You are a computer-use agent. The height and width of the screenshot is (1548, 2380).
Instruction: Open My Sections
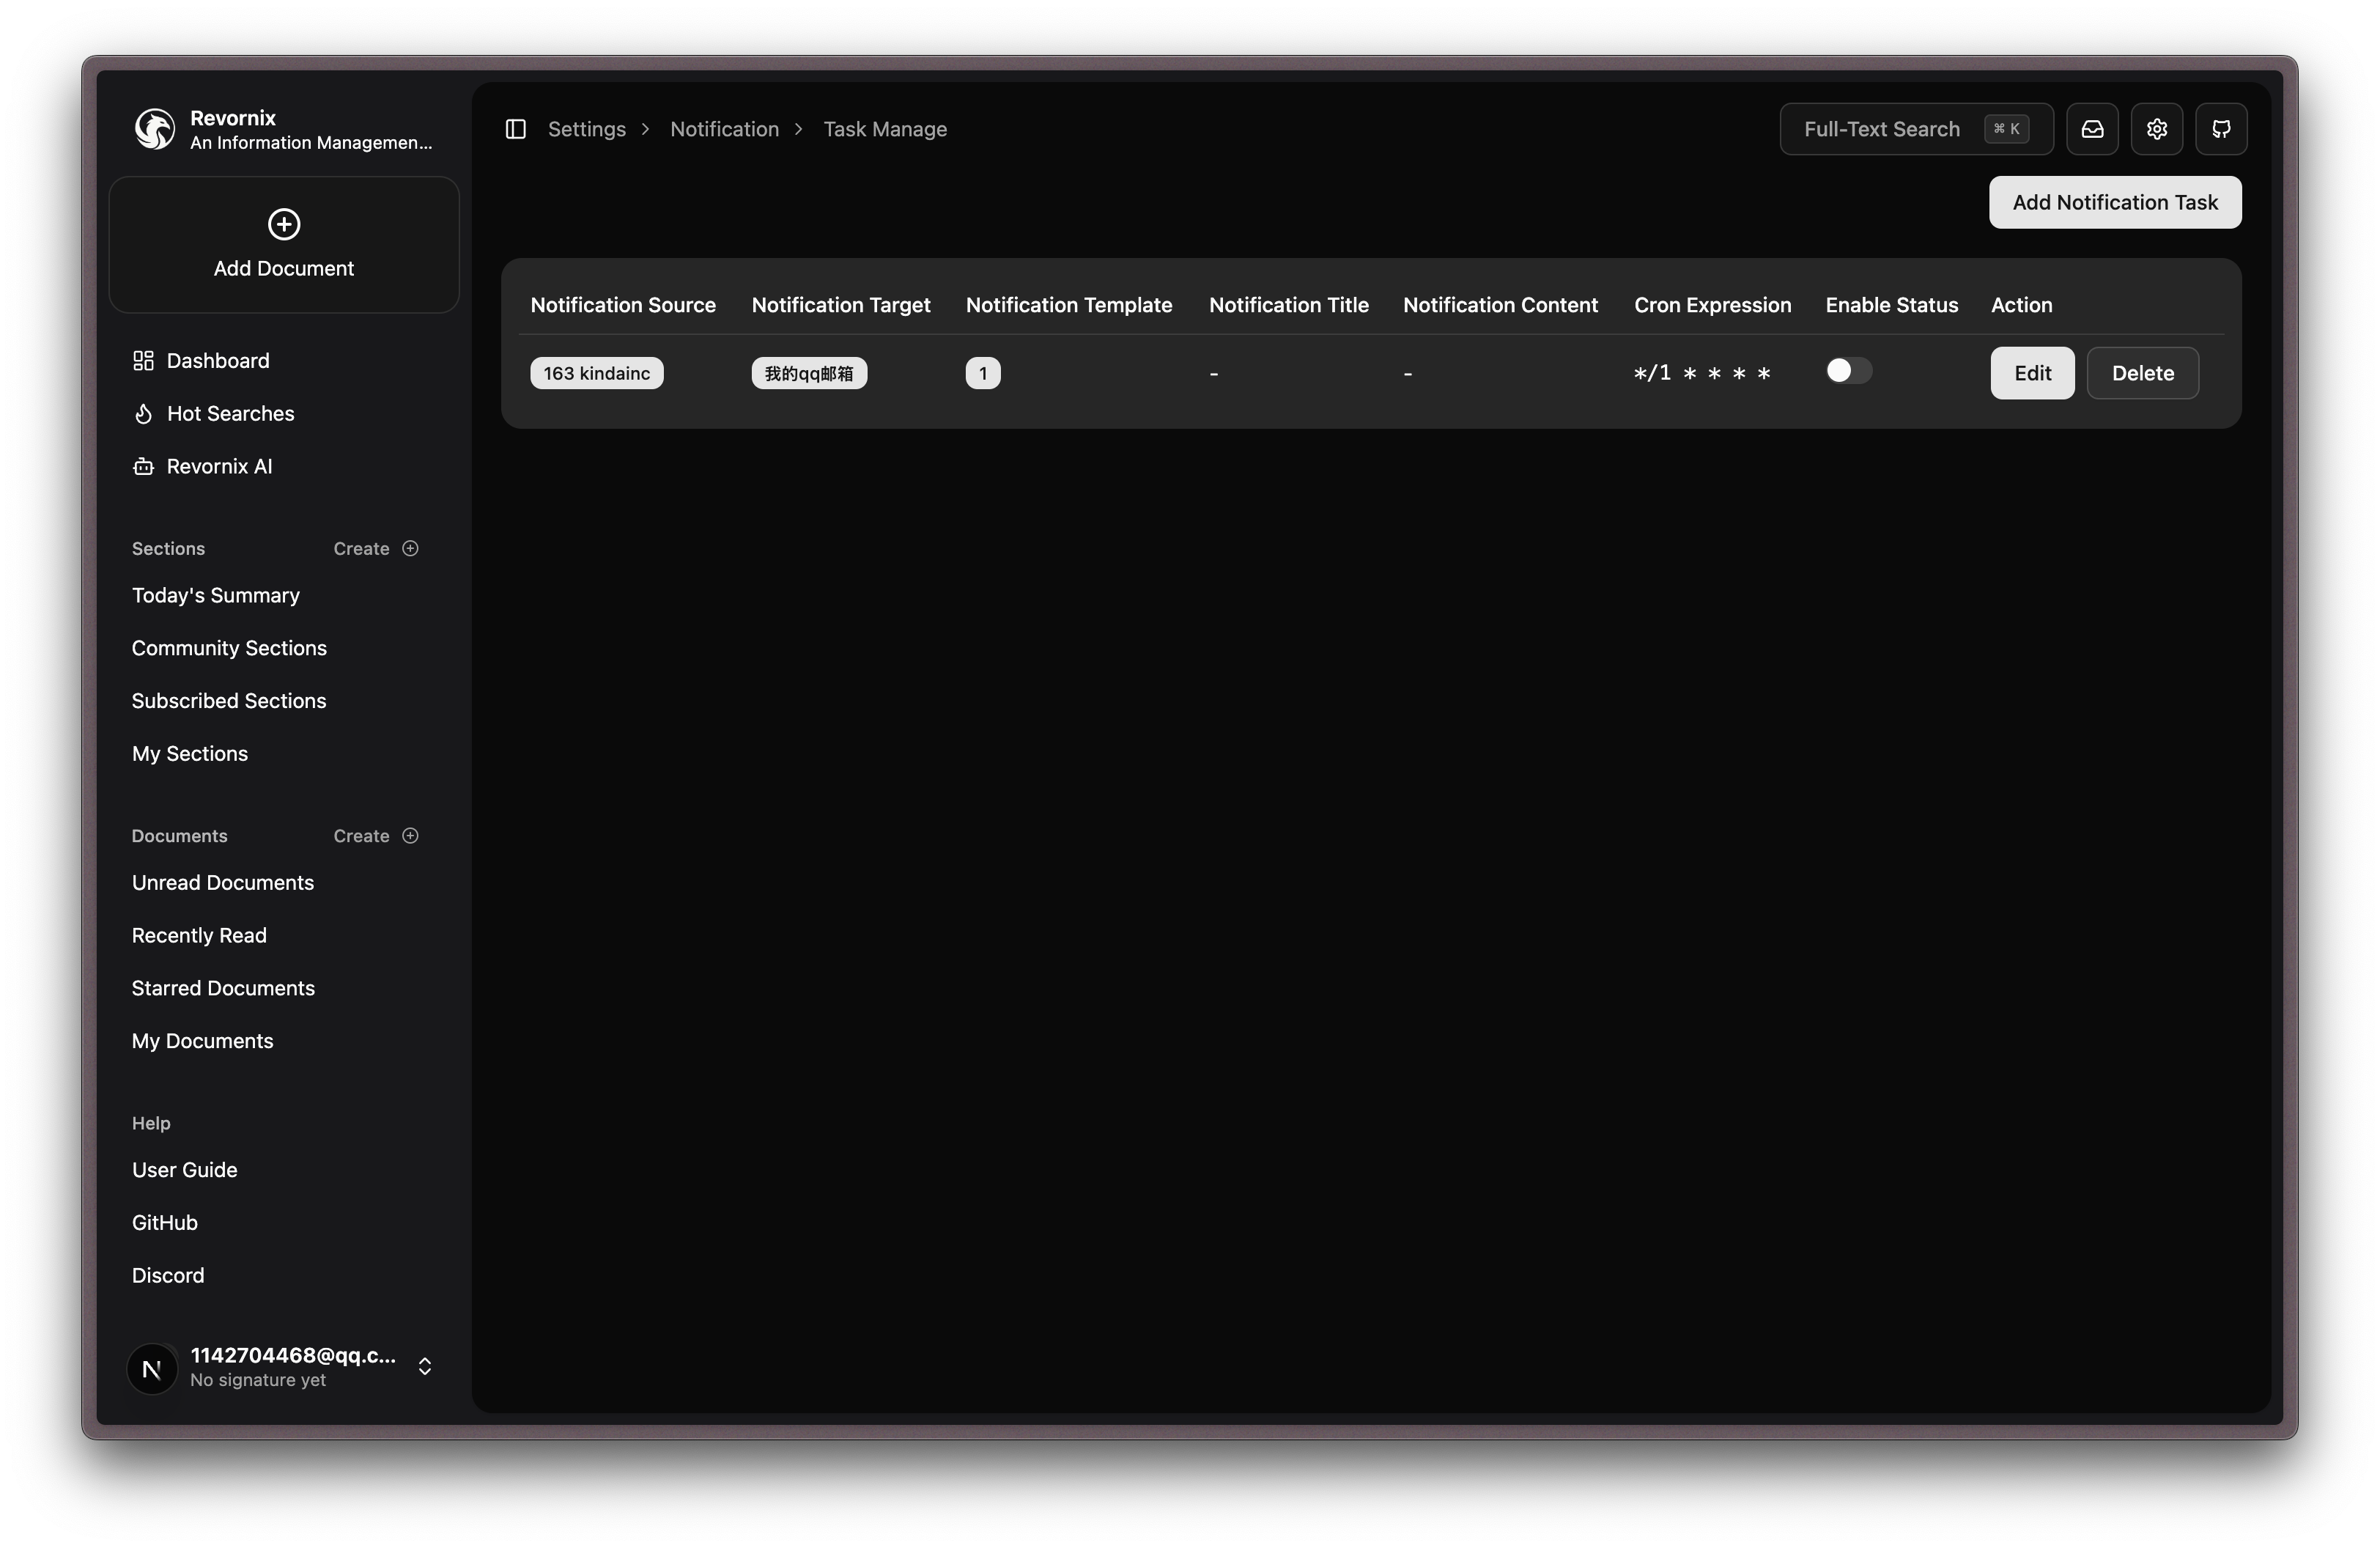190,754
